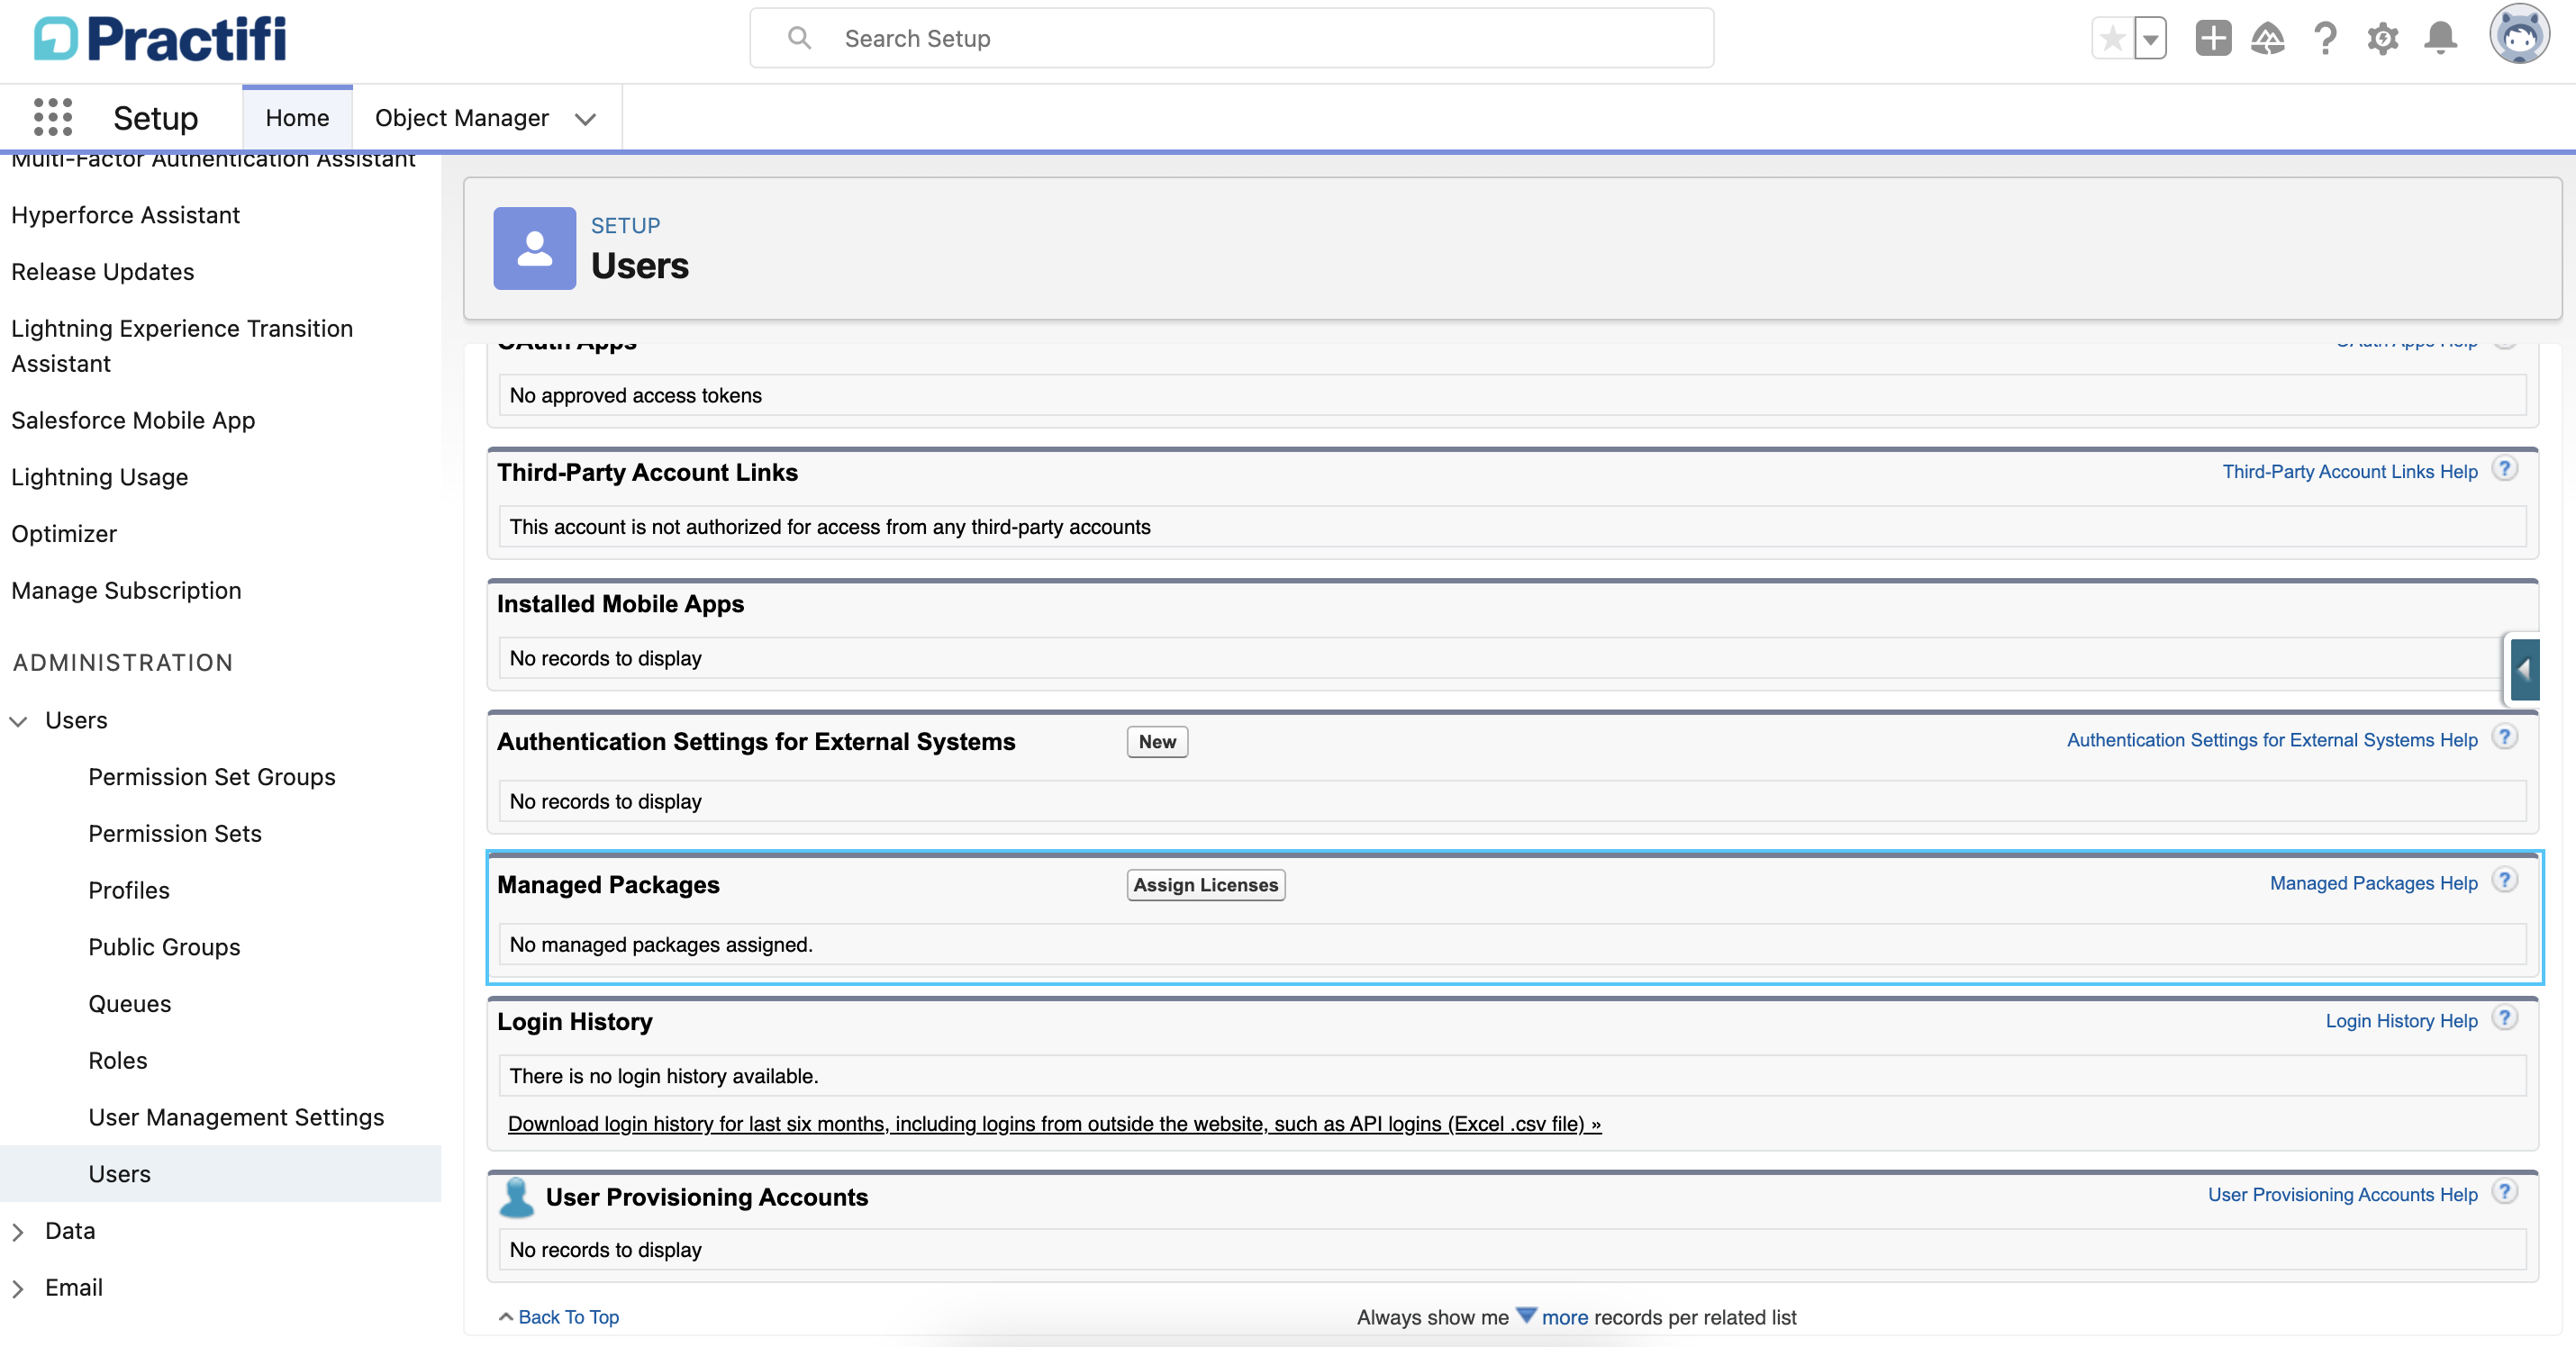Screen dimensions: 2576x1347
Task: Open Permission Sets
Action: 175,833
